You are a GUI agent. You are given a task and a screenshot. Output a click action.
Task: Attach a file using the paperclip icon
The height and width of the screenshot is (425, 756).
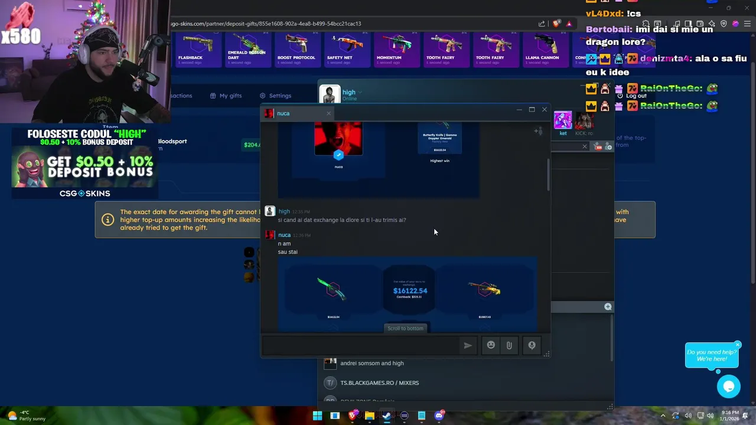pos(509,345)
